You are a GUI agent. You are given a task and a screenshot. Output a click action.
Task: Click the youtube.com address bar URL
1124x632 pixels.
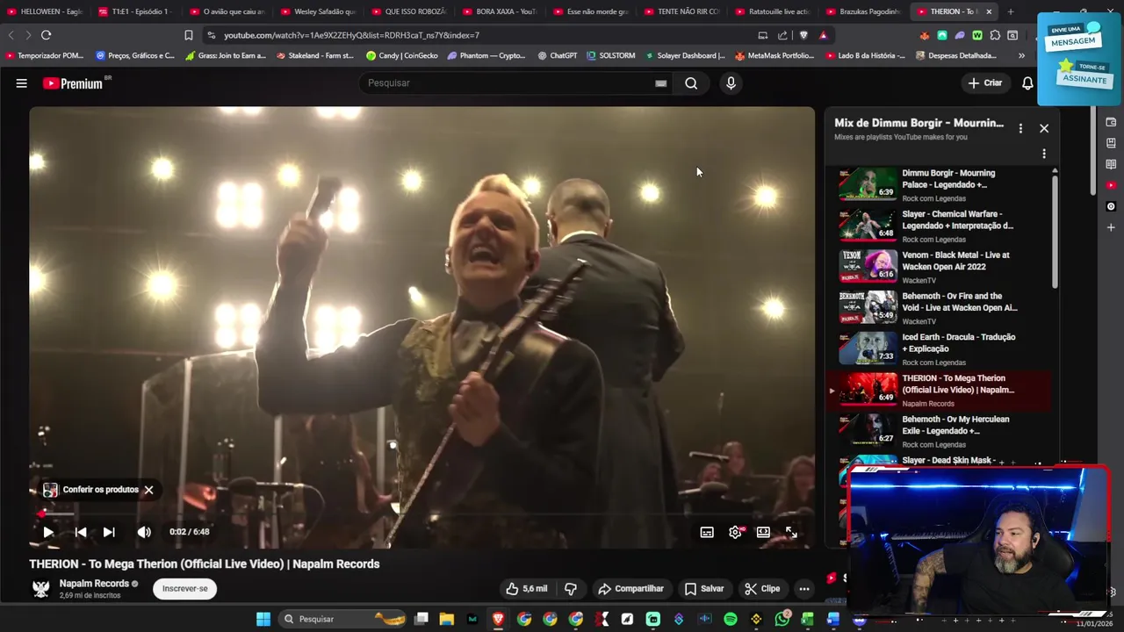[351, 35]
